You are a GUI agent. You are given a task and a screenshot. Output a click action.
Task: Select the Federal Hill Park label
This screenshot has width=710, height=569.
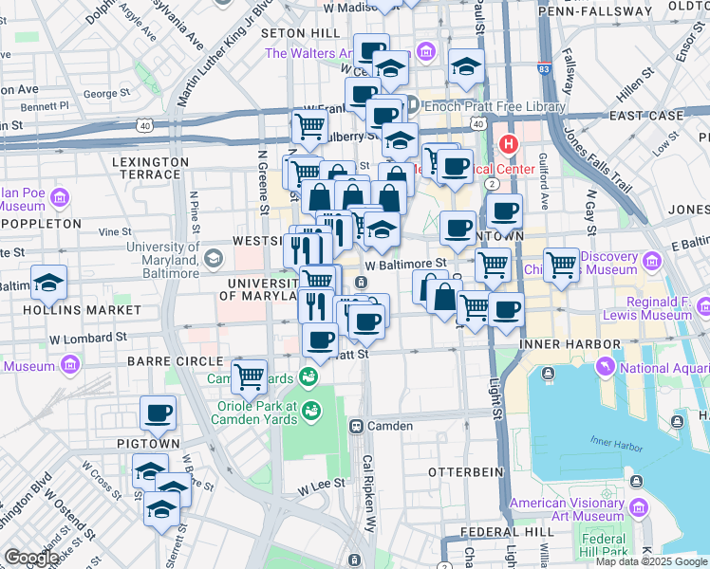click(x=604, y=545)
